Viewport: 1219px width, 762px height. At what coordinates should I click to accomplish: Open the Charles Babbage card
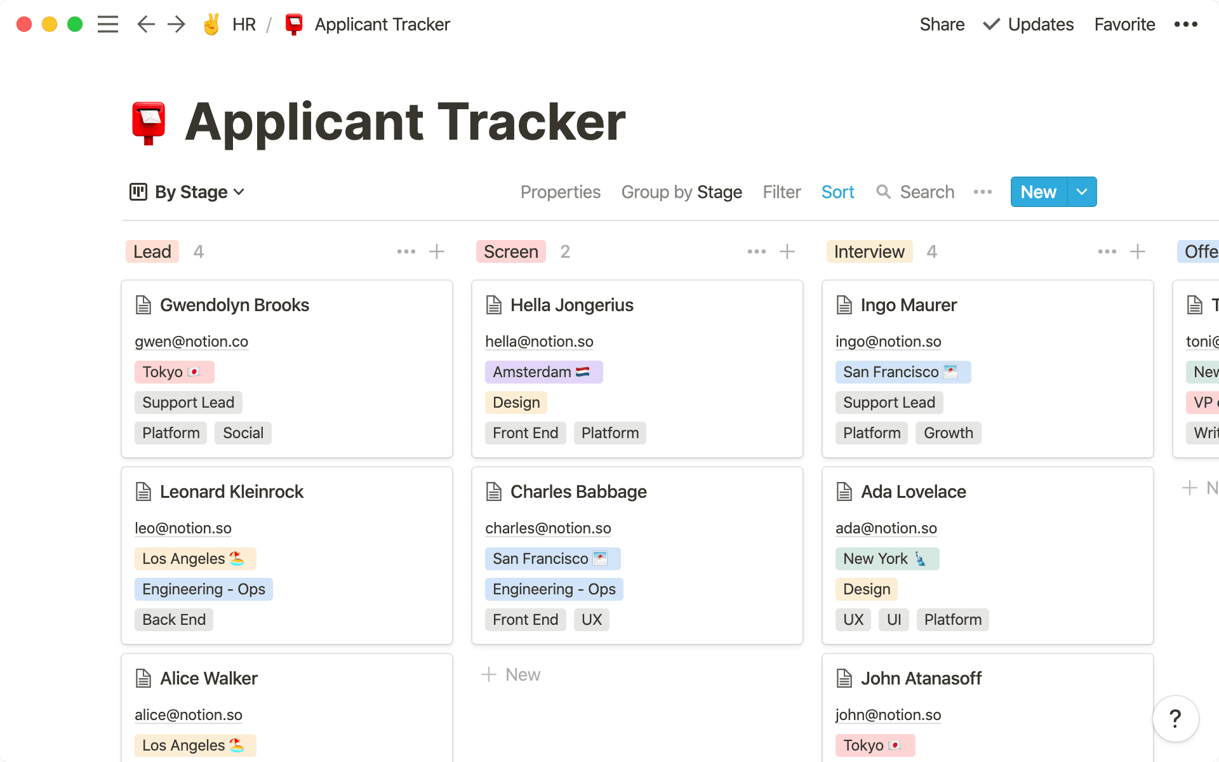click(578, 491)
